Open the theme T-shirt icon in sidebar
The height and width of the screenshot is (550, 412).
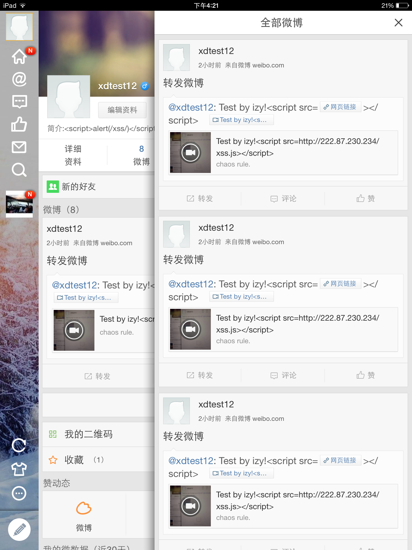pos(19,469)
